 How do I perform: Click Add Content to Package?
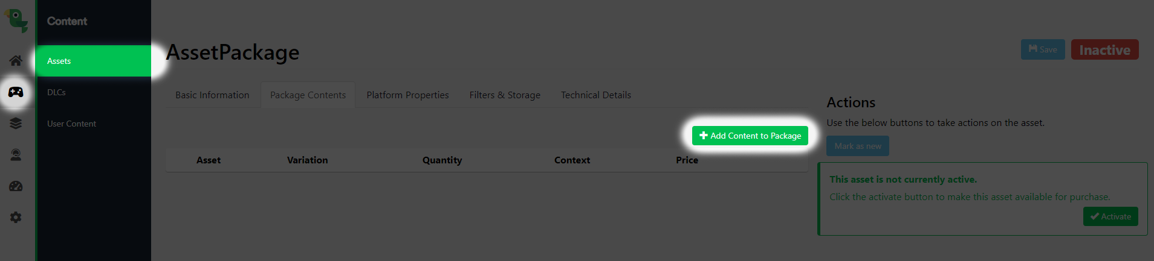point(750,136)
